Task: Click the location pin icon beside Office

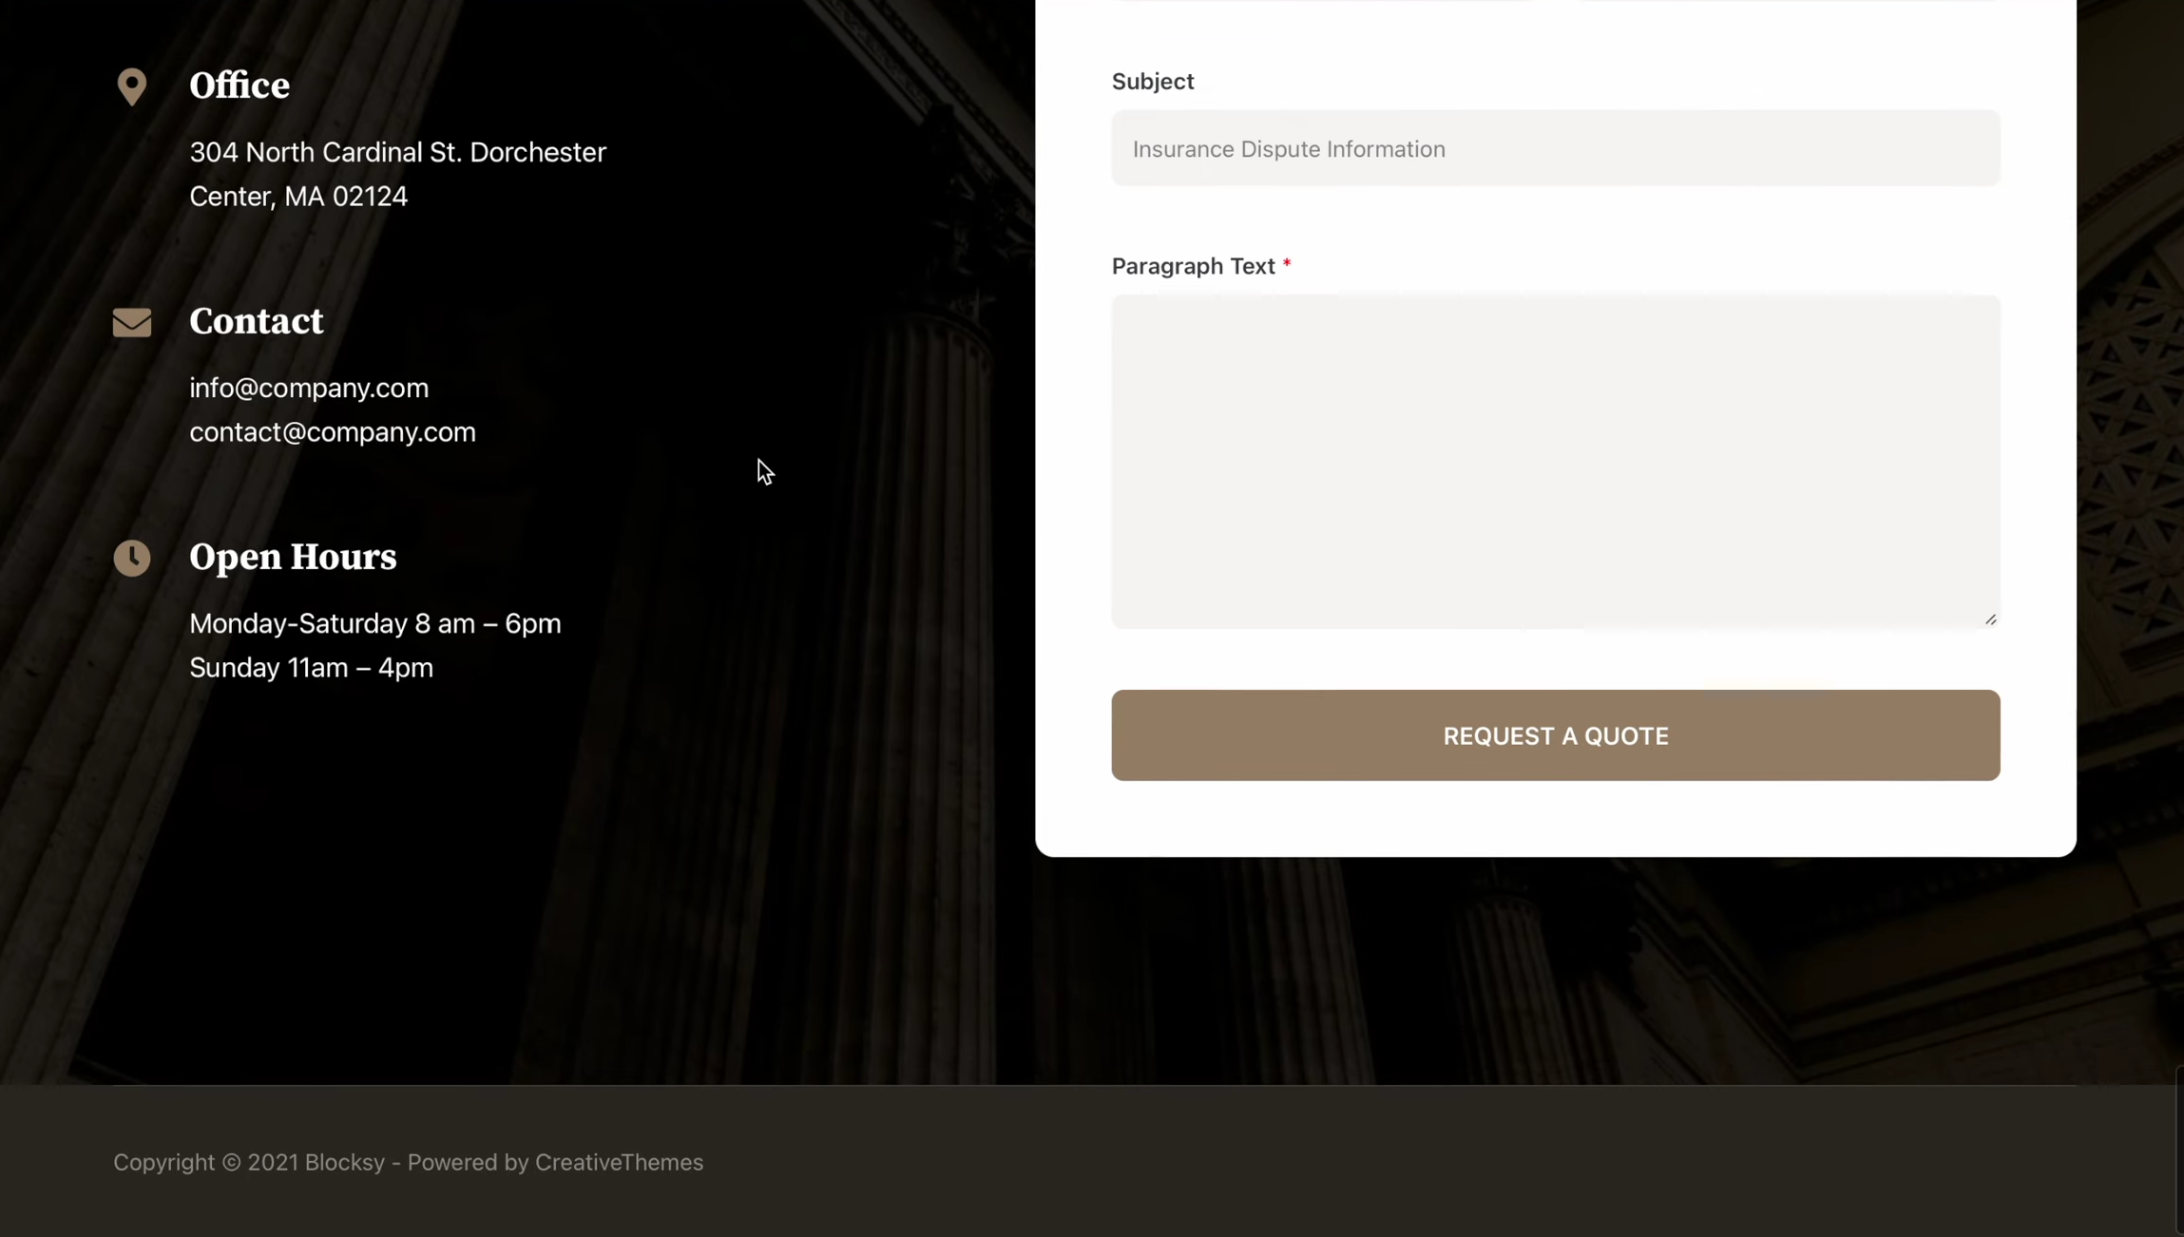Action: 131,86
